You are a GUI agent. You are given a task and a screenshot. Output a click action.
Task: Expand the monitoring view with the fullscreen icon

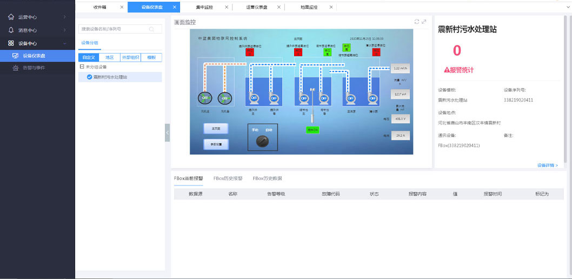[x=424, y=22]
